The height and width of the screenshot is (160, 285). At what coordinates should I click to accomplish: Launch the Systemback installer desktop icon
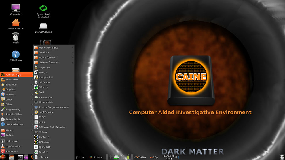43,11
